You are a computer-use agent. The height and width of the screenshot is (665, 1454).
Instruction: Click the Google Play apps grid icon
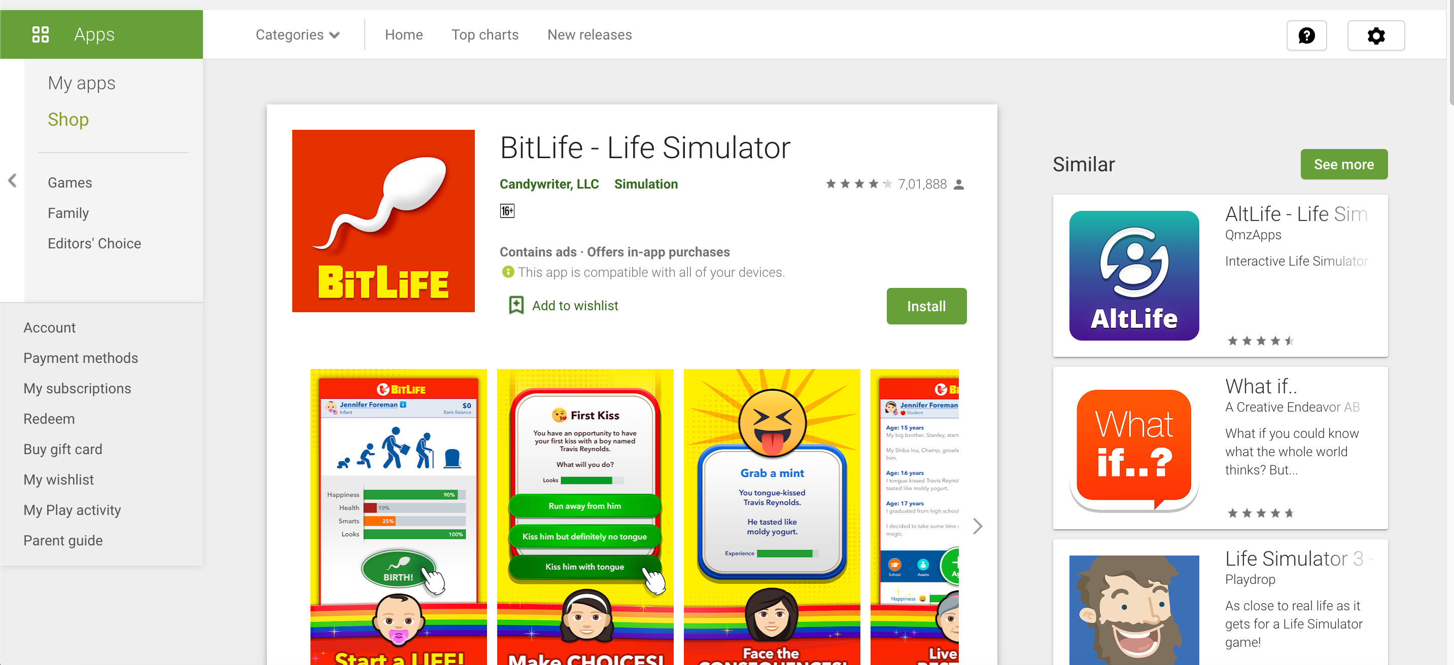pos(38,34)
